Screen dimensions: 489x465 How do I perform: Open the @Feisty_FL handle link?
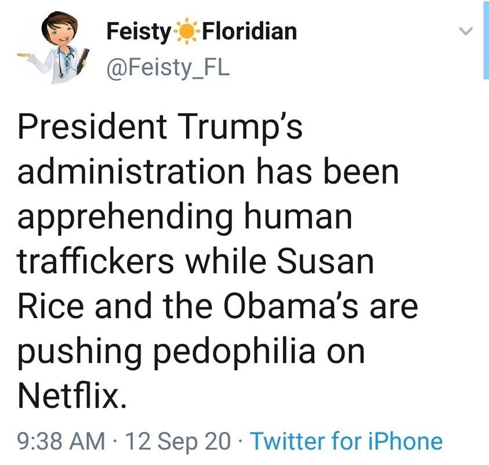pos(168,68)
